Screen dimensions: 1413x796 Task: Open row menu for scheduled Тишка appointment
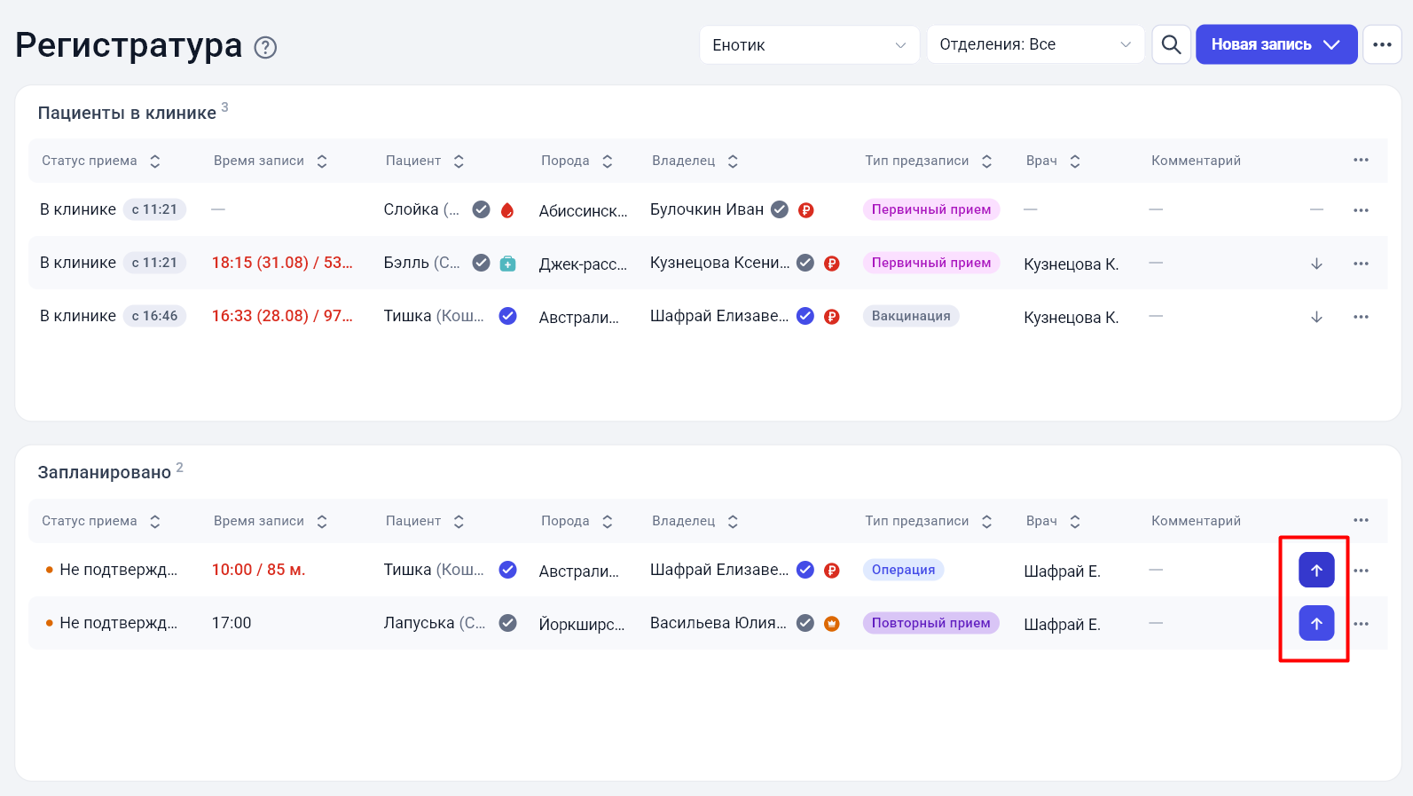coord(1361,571)
